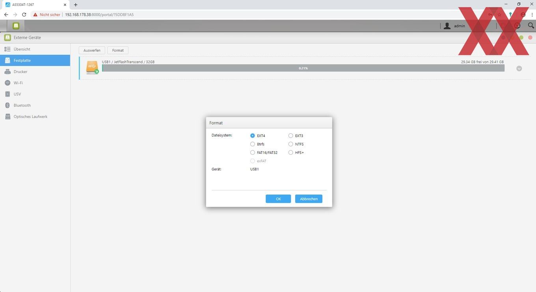This screenshot has width=536, height=292.
Task: Select the EXT3 file system option
Action: pos(291,136)
